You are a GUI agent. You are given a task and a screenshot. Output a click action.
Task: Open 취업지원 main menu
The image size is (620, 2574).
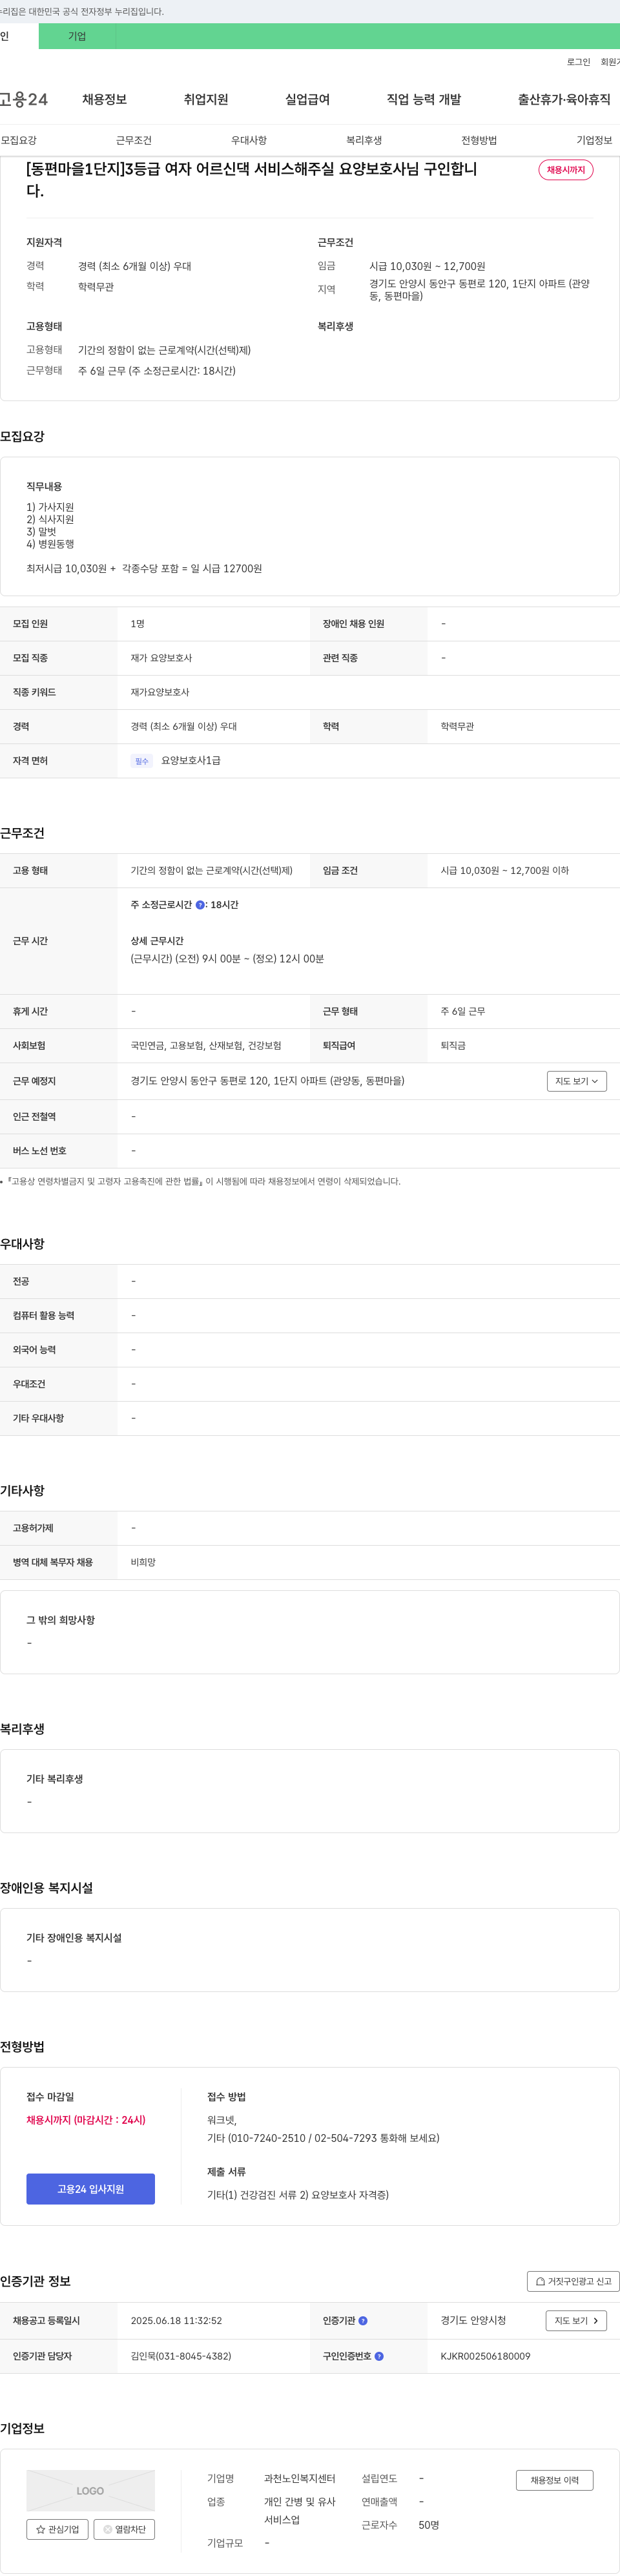click(205, 100)
